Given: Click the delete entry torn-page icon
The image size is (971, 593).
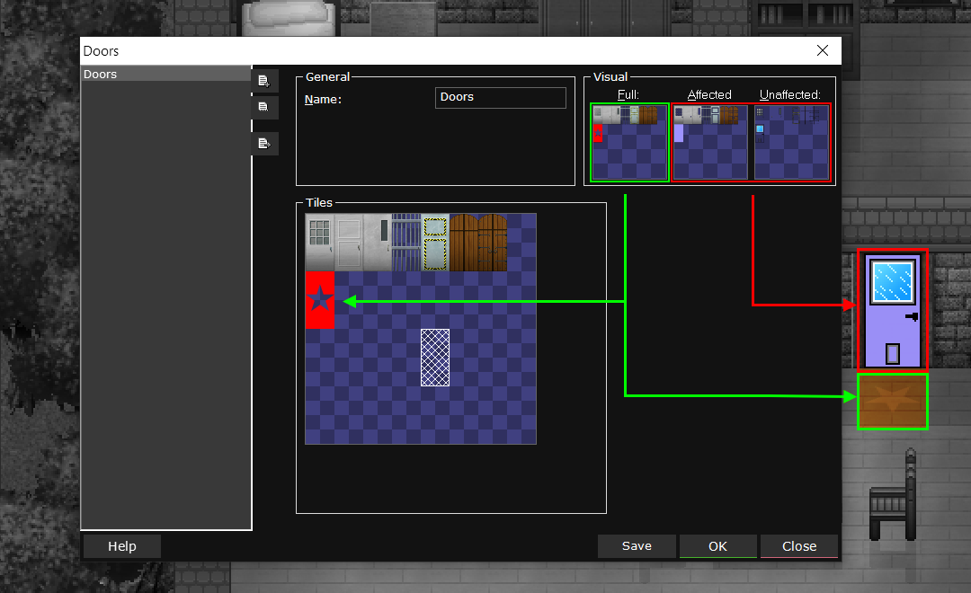Looking at the screenshot, I should tap(264, 107).
